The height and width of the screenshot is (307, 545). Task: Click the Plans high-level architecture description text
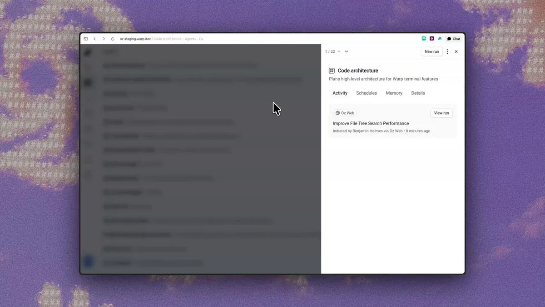tap(383, 79)
